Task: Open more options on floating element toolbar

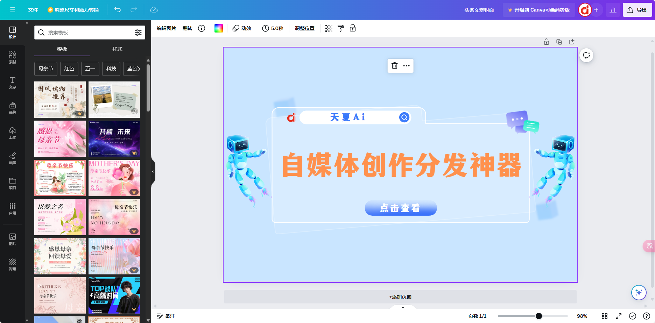Action: click(x=406, y=66)
